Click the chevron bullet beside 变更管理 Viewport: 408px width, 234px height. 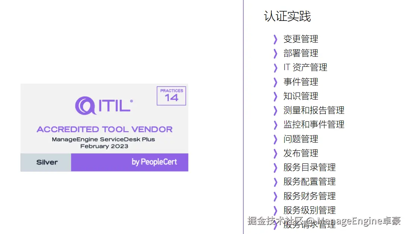click(x=275, y=39)
